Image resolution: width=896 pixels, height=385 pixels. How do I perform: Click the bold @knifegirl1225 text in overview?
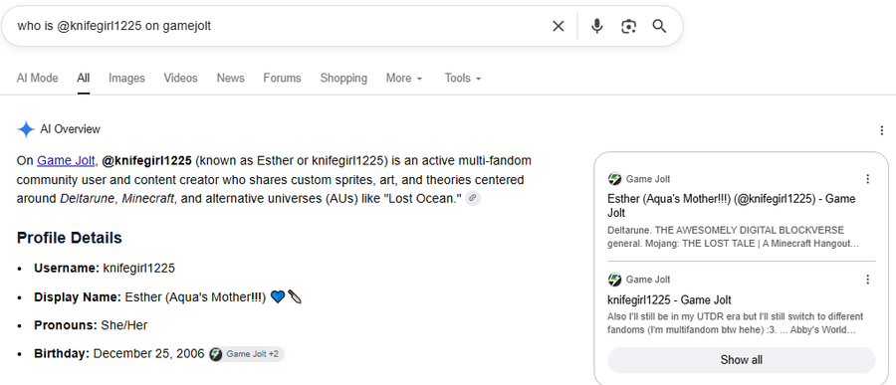pos(147,160)
